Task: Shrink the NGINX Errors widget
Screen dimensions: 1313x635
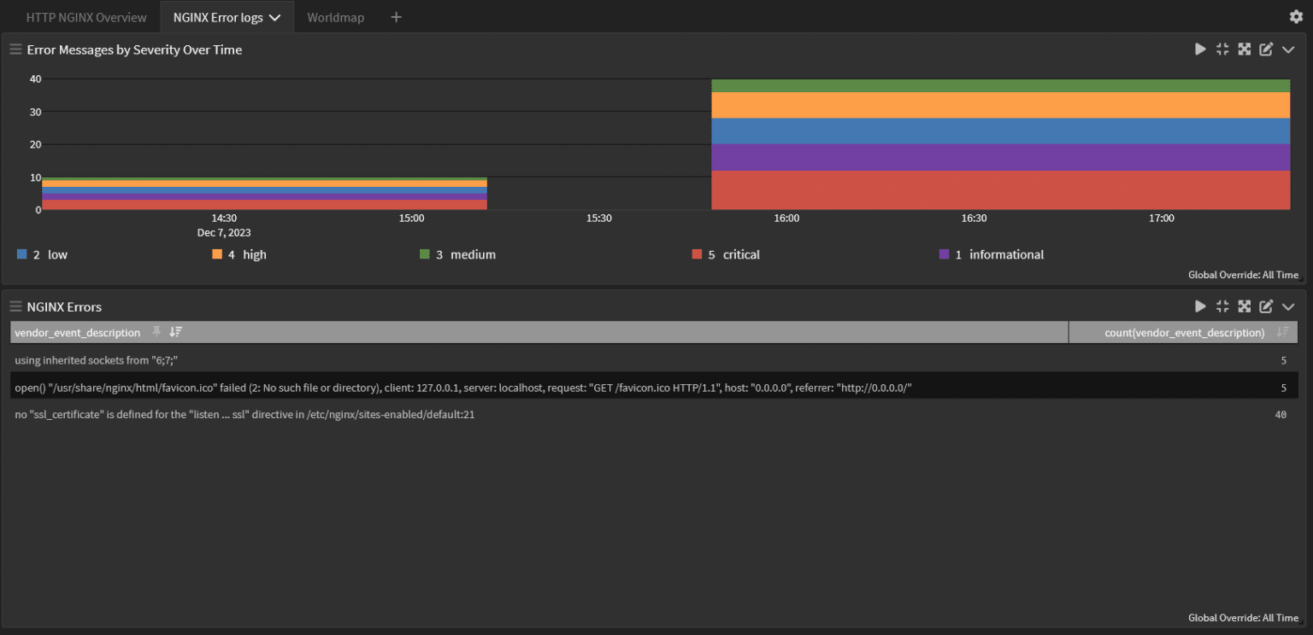Action: 1222,306
